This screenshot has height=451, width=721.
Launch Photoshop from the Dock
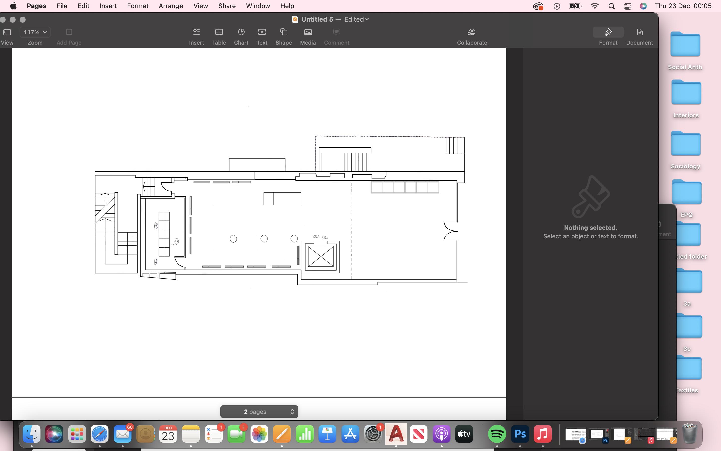520,434
